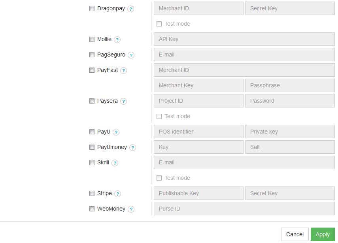Click the Cancel button

(295, 234)
